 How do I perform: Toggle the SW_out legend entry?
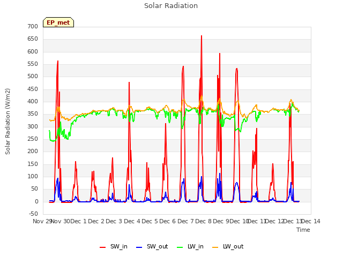[x=152, y=246]
